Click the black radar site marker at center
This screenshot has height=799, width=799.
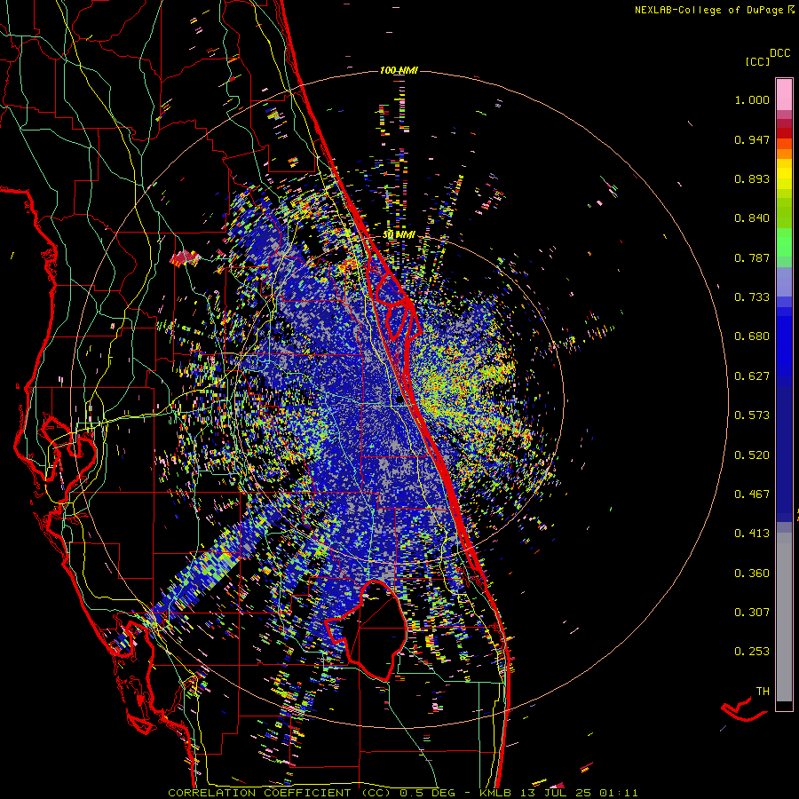click(x=399, y=399)
